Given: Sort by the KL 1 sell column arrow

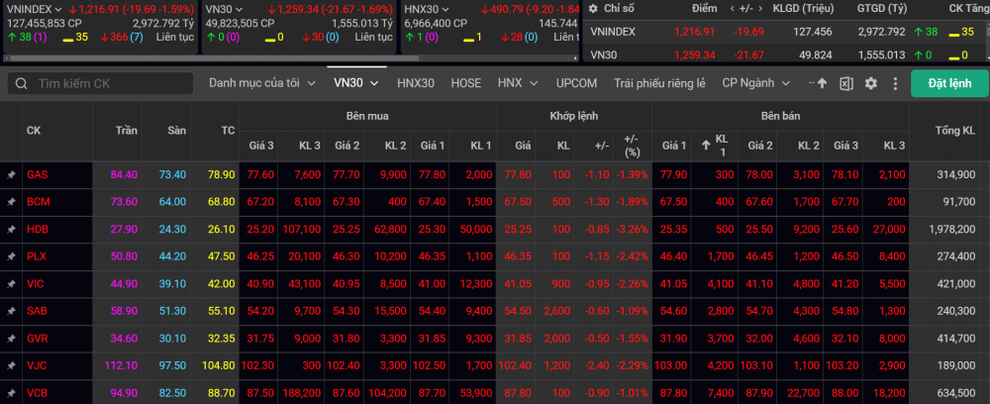Looking at the screenshot, I should (705, 146).
